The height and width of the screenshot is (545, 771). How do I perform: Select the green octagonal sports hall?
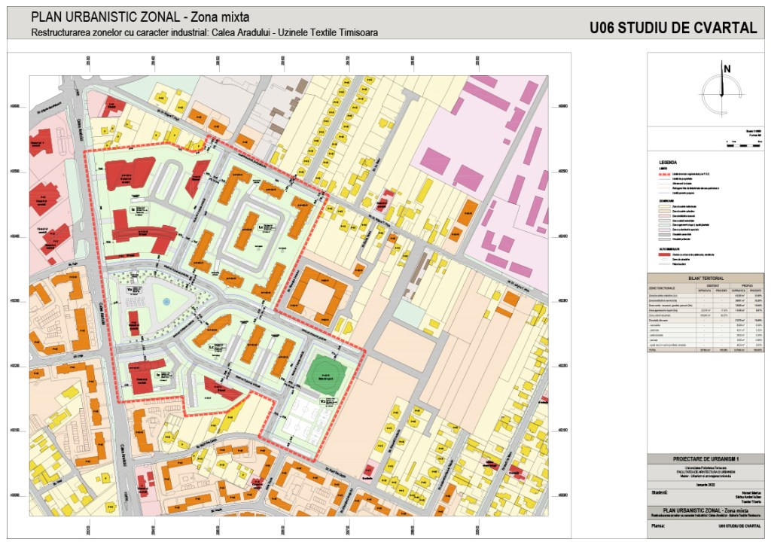325,371
